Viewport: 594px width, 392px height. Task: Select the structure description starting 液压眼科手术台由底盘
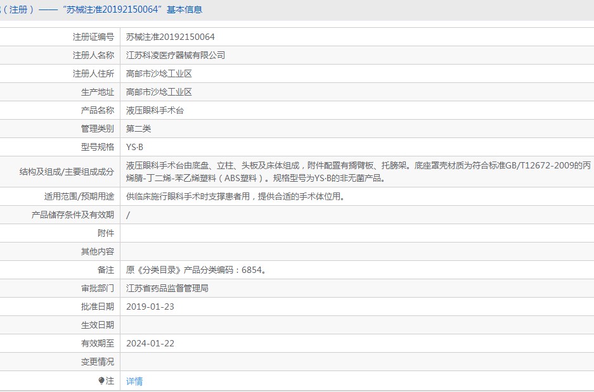[x=358, y=172]
